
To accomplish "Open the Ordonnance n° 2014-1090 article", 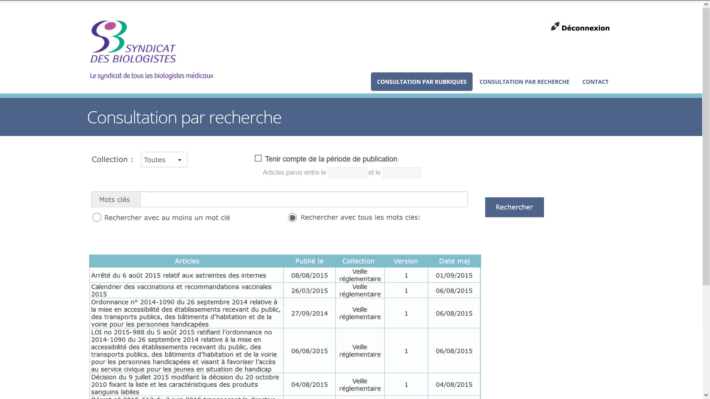I will [x=186, y=313].
